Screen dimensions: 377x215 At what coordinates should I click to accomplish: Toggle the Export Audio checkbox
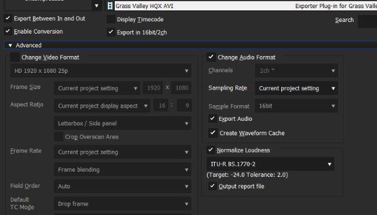pos(212,118)
